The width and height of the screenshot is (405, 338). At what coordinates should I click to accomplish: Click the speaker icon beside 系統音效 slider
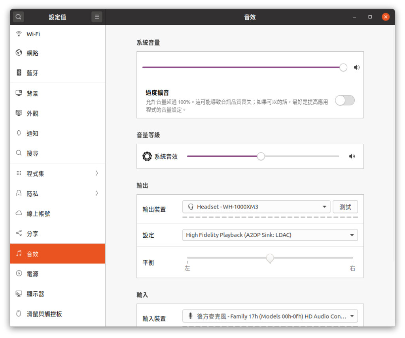pyautogui.click(x=352, y=156)
